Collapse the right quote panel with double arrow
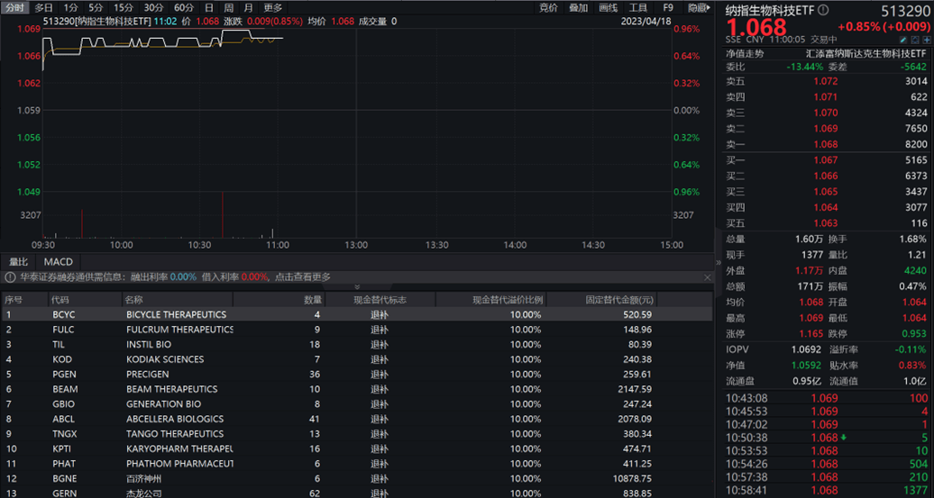The height and width of the screenshot is (498, 934). click(x=718, y=262)
